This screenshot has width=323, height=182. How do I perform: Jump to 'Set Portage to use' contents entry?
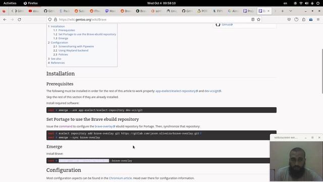[87, 34]
